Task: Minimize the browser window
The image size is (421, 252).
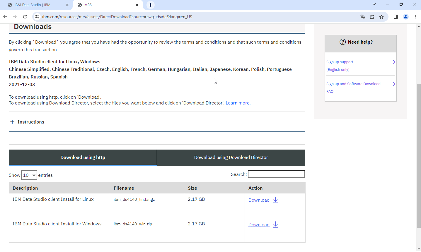Action: (x=388, y=4)
